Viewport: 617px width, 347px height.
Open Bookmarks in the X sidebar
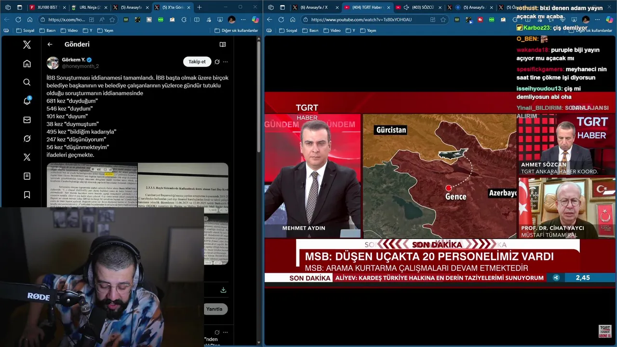[27, 195]
